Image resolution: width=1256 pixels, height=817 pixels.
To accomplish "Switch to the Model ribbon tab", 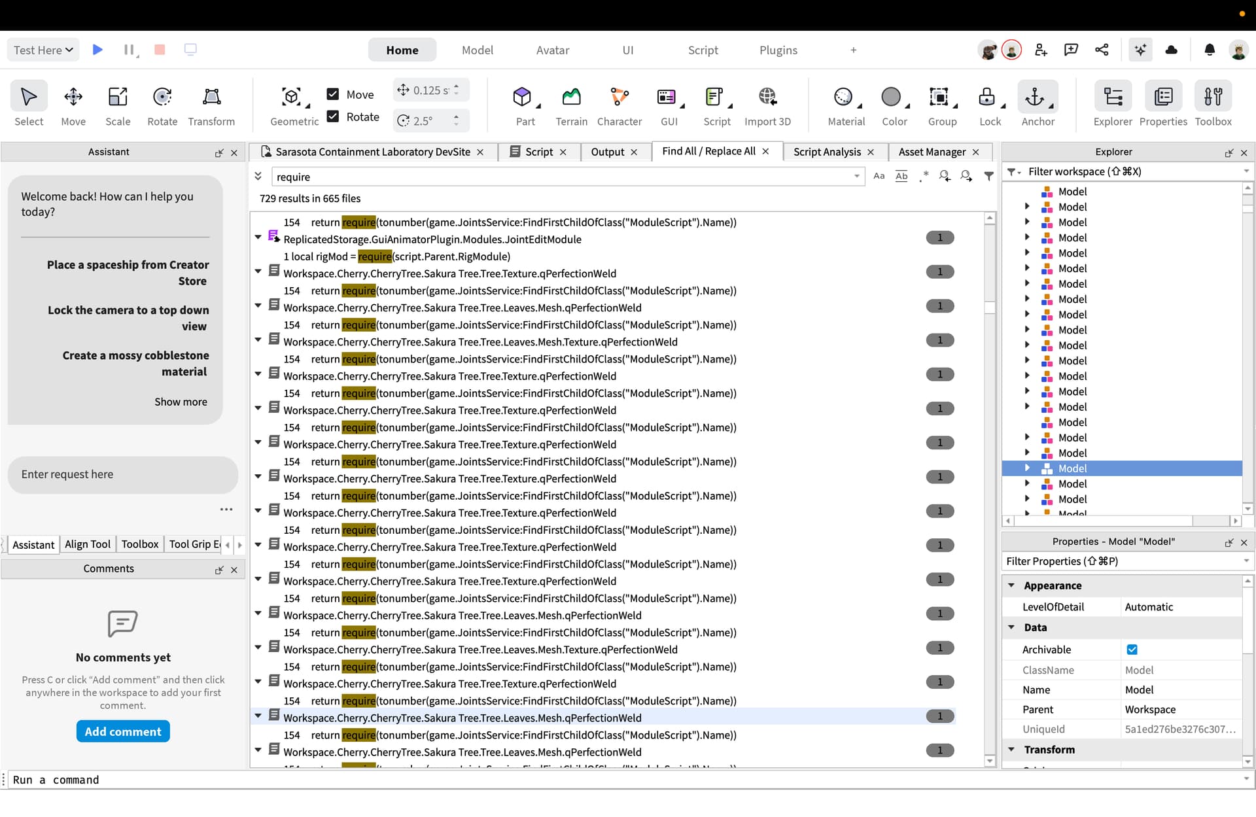I will (x=477, y=49).
